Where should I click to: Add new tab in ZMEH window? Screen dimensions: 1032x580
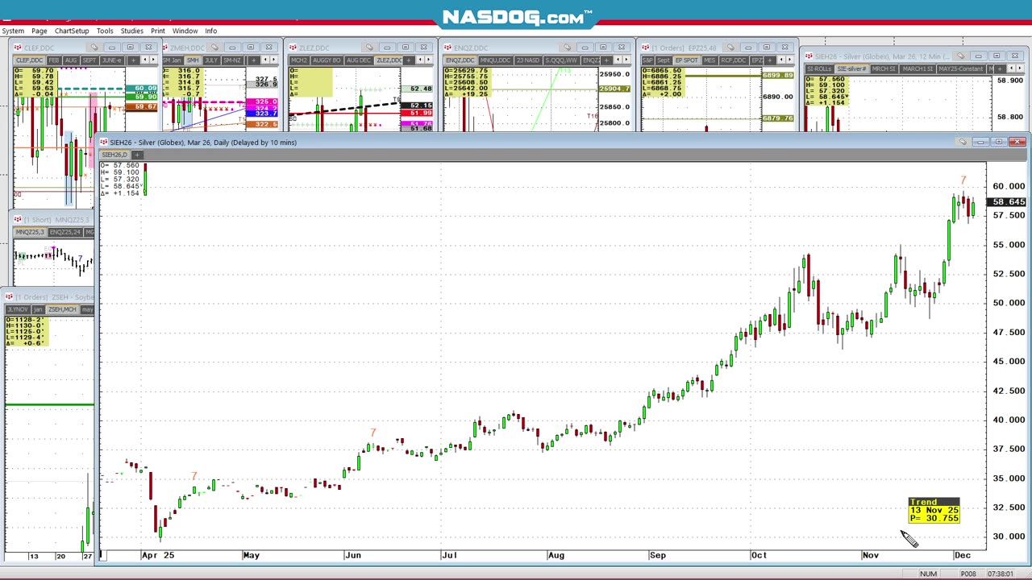(x=253, y=60)
